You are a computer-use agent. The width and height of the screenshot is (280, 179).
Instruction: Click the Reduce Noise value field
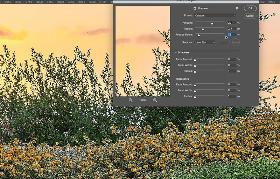(232, 35)
